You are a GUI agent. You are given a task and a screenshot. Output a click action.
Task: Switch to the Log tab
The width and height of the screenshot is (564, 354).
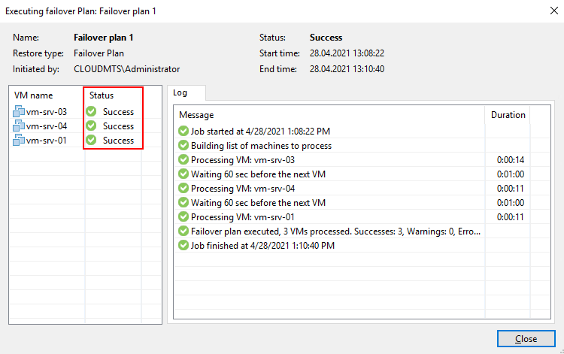pyautogui.click(x=180, y=92)
